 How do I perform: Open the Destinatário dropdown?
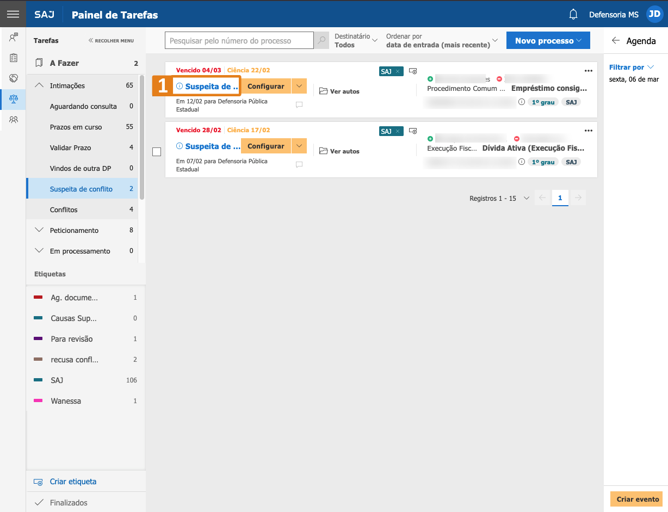coord(356,40)
